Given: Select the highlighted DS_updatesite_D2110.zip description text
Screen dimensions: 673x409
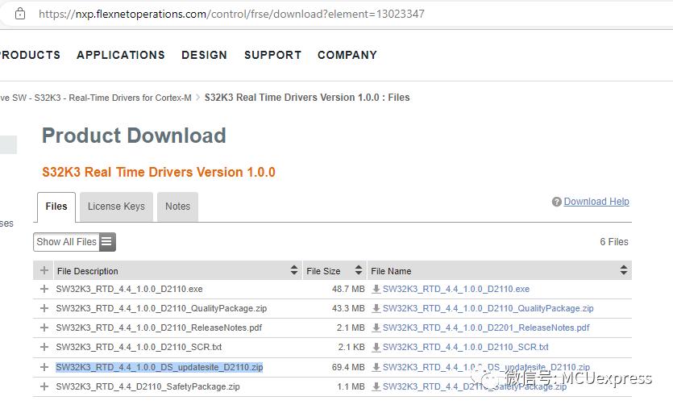Looking at the screenshot, I should tap(160, 367).
